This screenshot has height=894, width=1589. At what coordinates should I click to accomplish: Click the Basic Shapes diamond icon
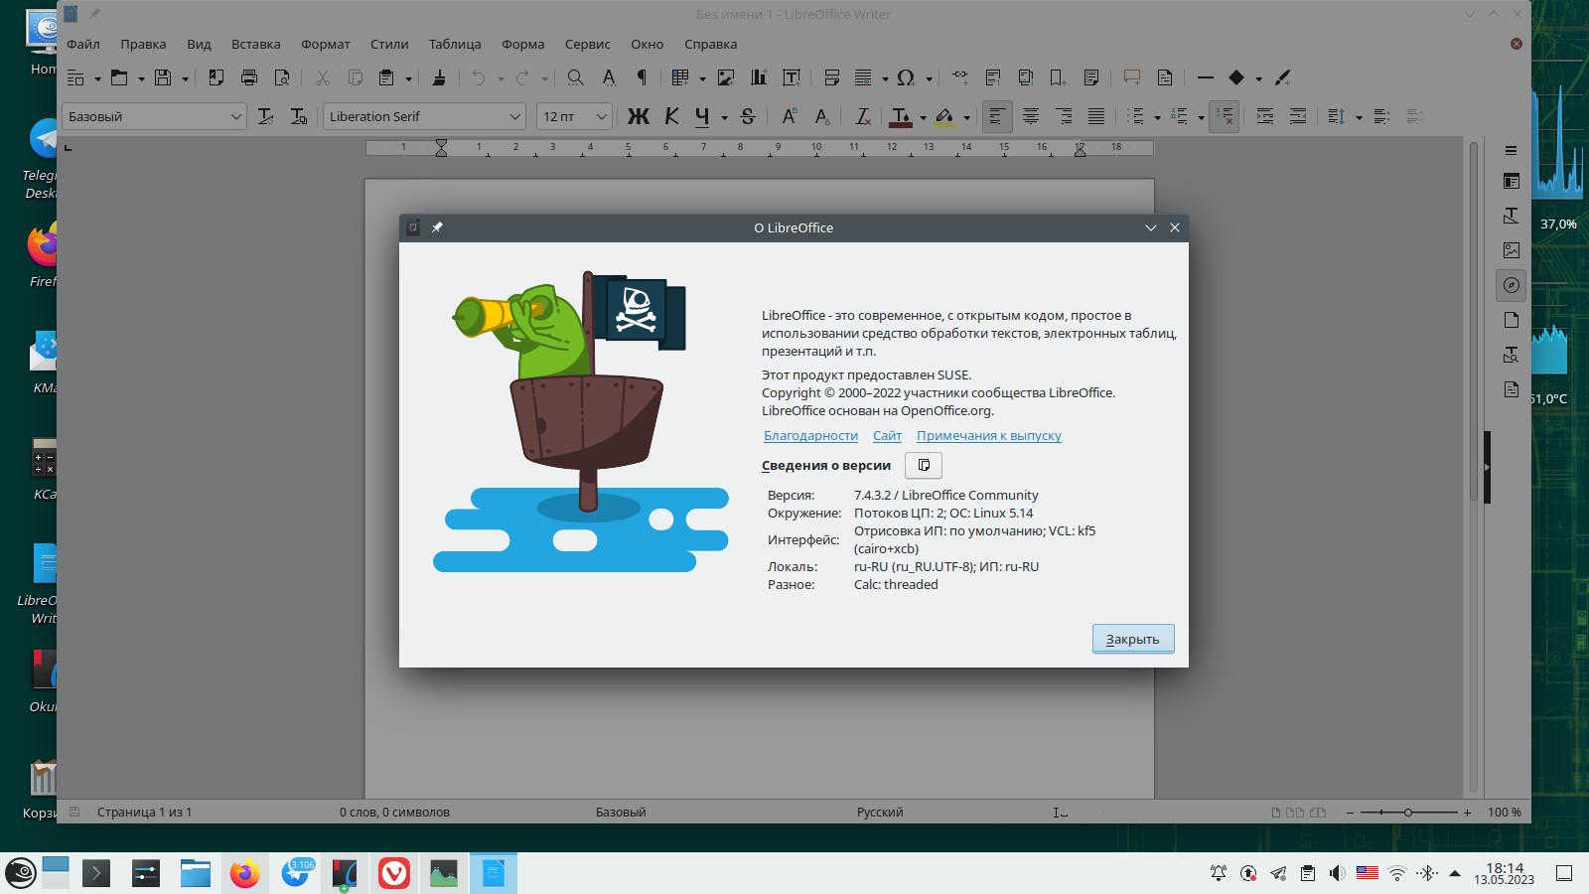coord(1236,77)
